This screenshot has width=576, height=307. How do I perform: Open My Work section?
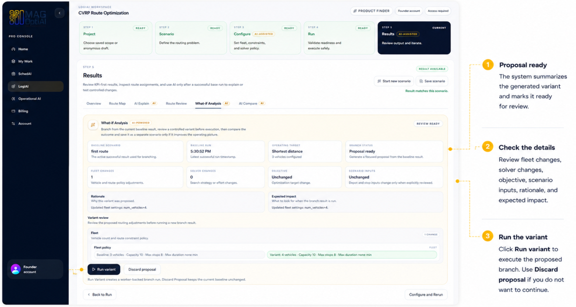click(36, 61)
